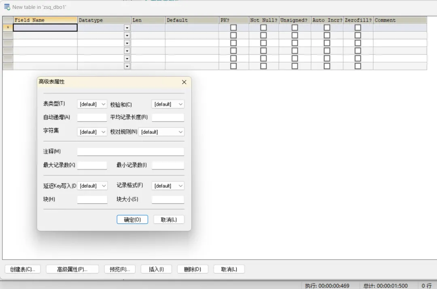Click the 块大小(S) input field
Screen dimensions: 437x289
tap(168, 199)
